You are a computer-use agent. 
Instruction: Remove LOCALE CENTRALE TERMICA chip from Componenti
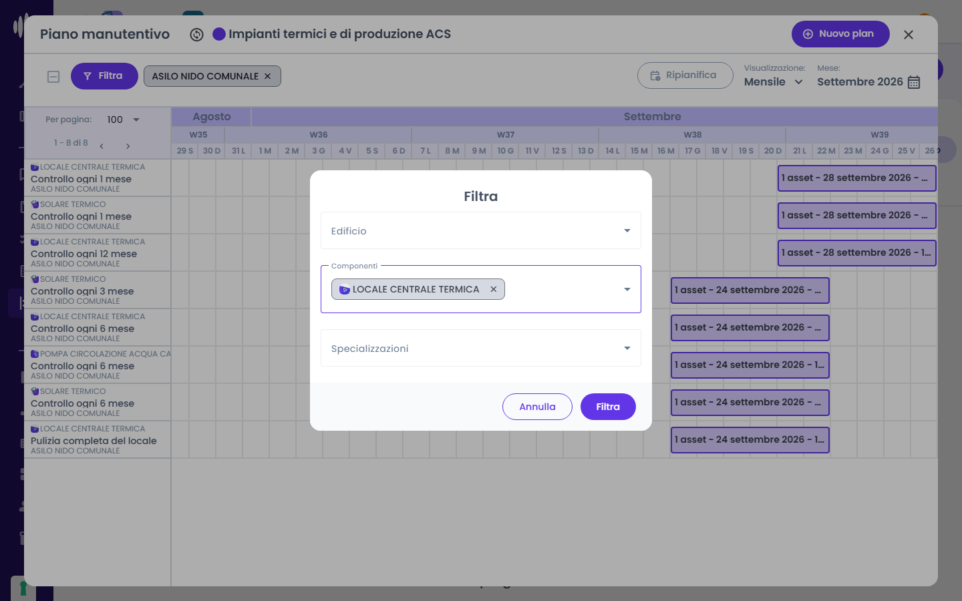[494, 289]
